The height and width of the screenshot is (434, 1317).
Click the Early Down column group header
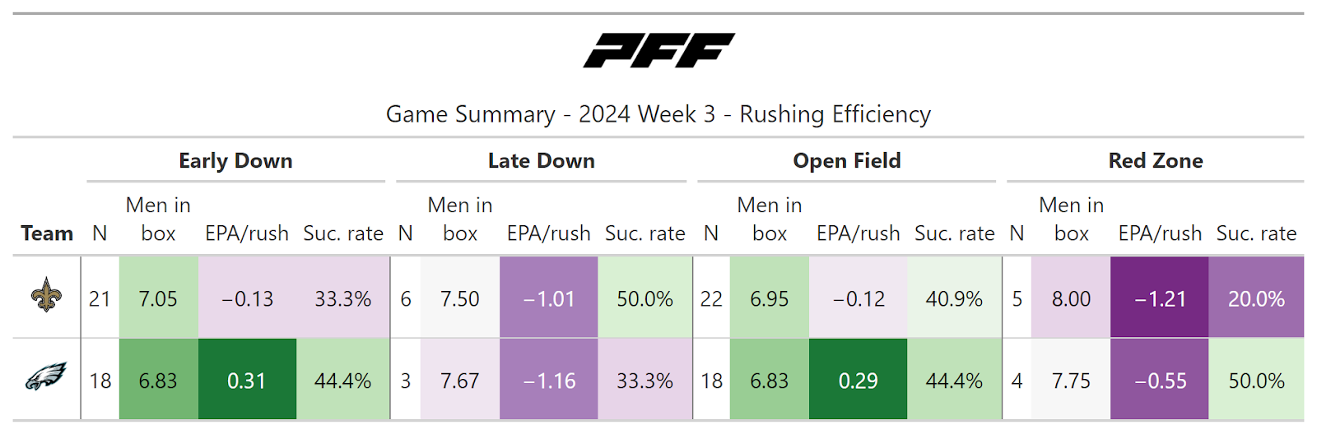coord(235,161)
